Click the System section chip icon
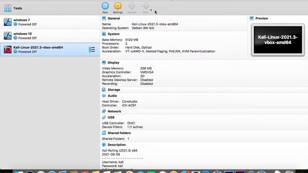The width and height of the screenshot is (308, 173). pyautogui.click(x=104, y=34)
